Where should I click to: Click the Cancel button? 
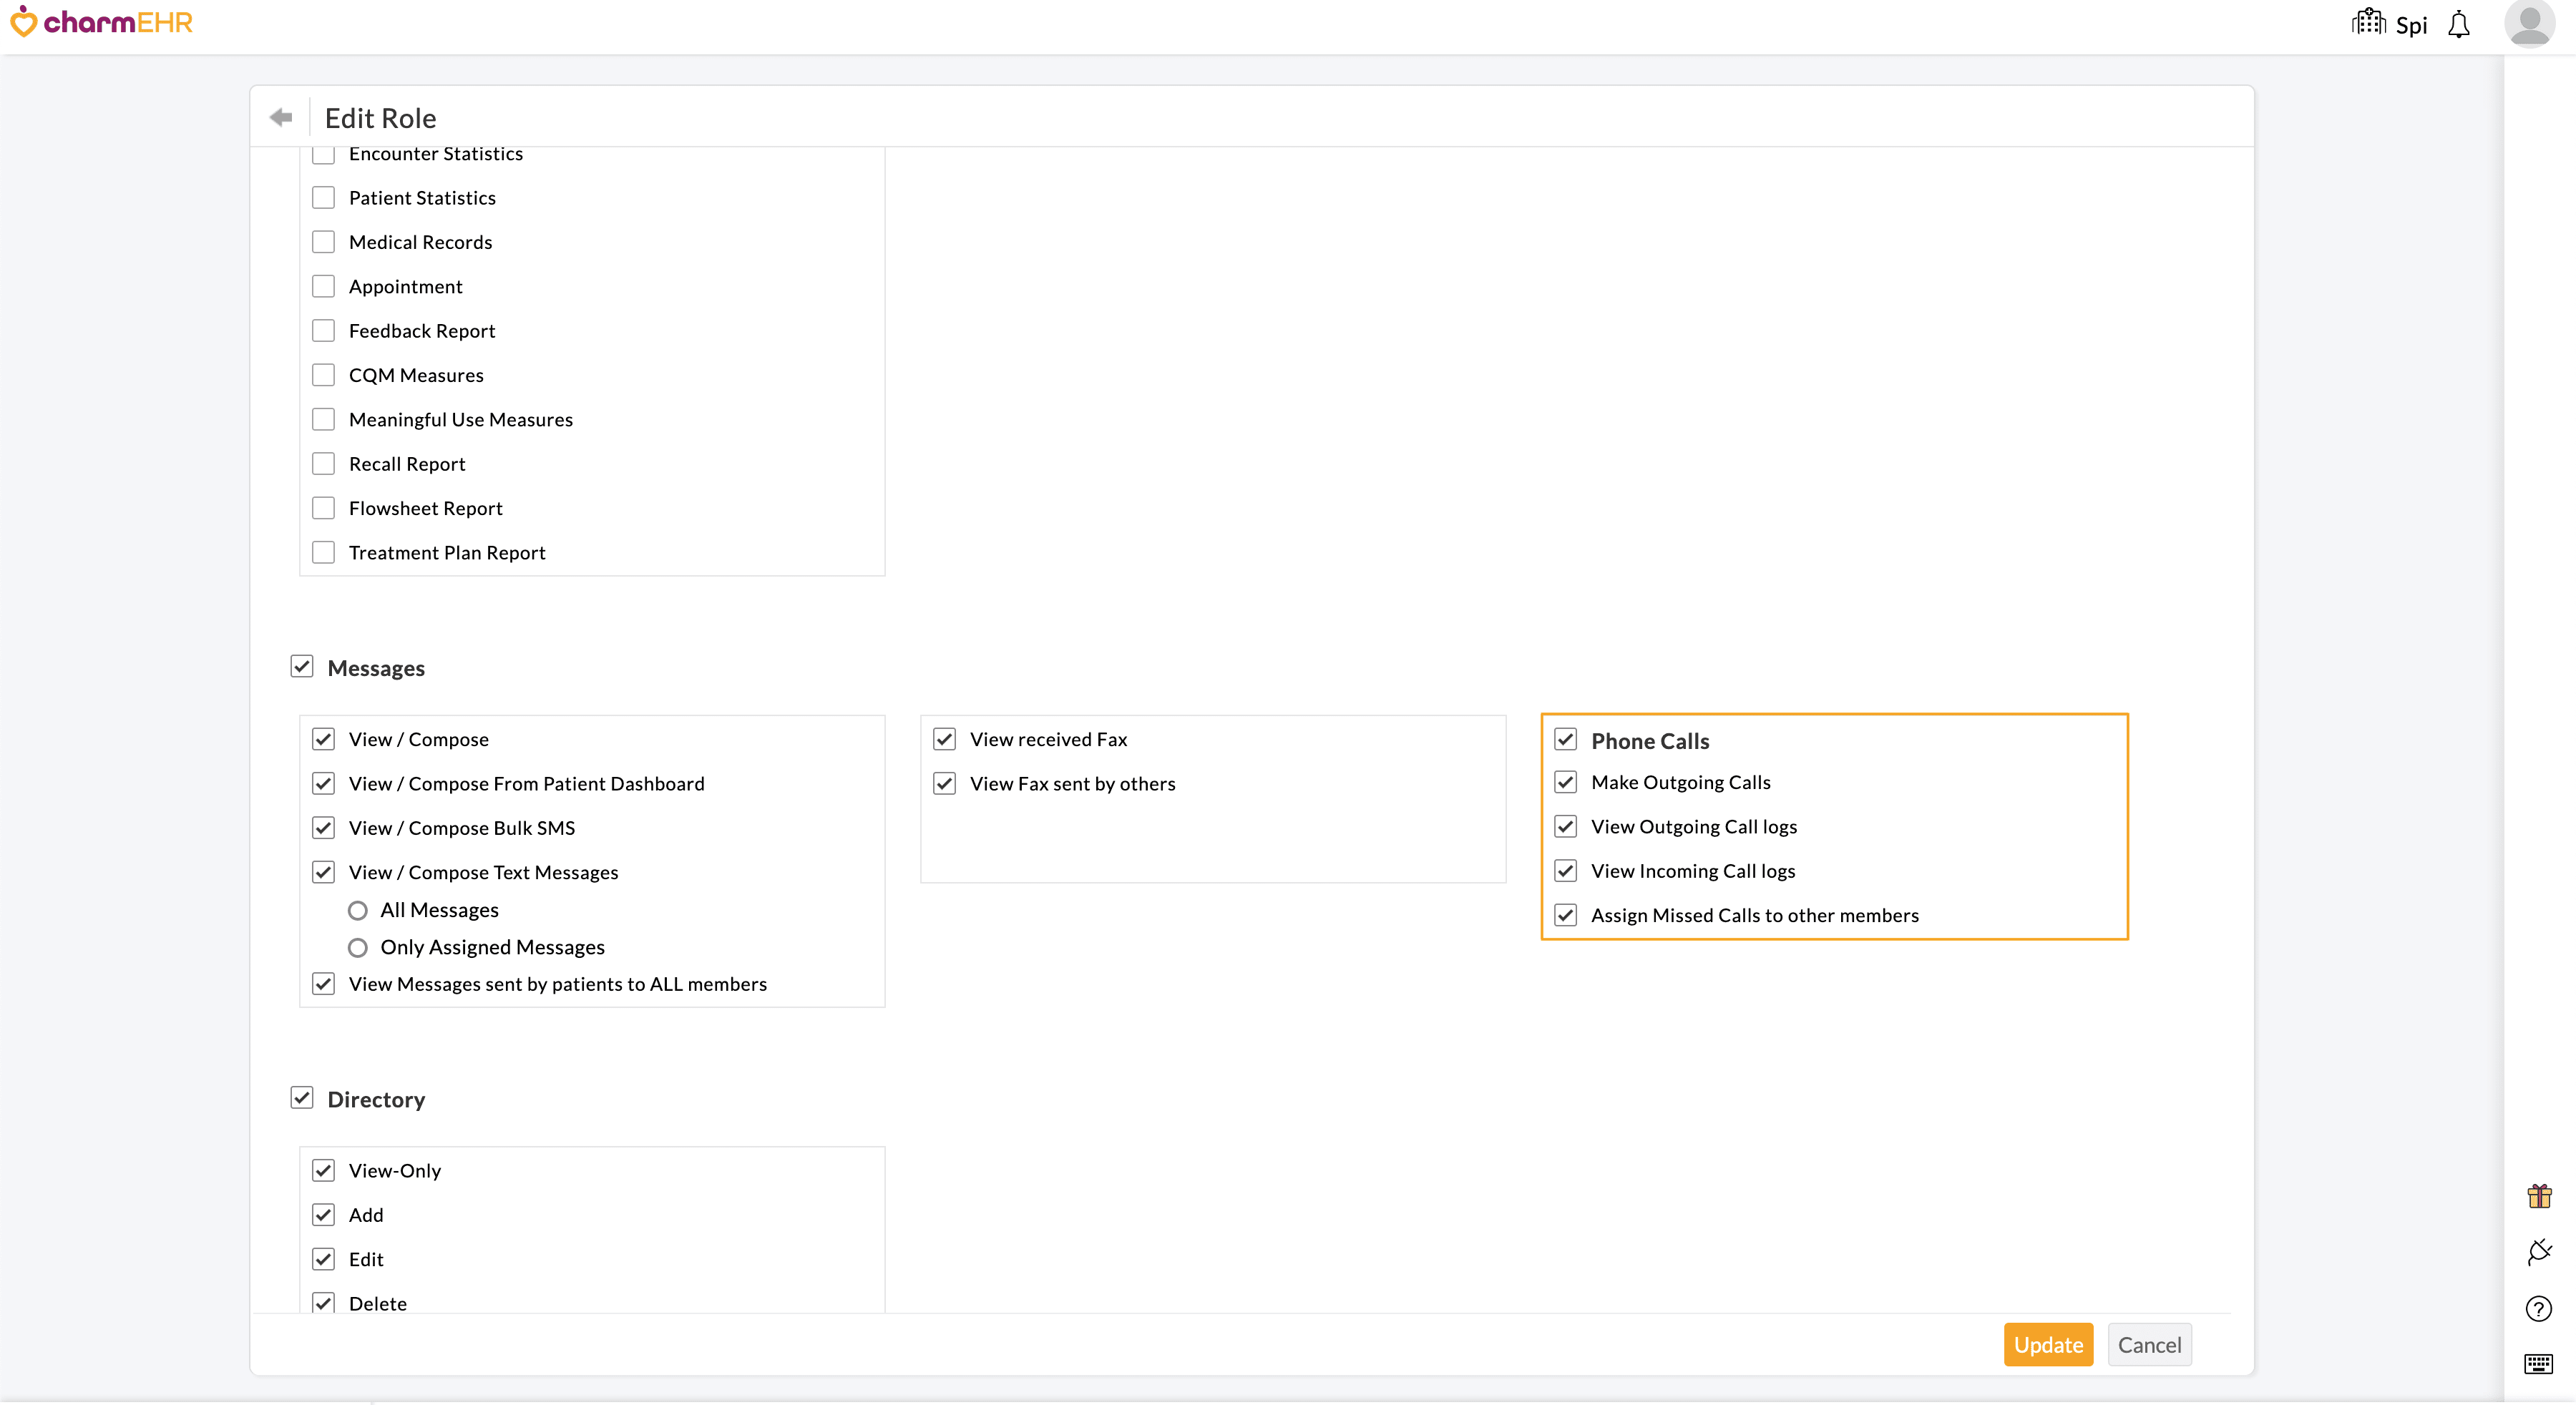point(2149,1345)
